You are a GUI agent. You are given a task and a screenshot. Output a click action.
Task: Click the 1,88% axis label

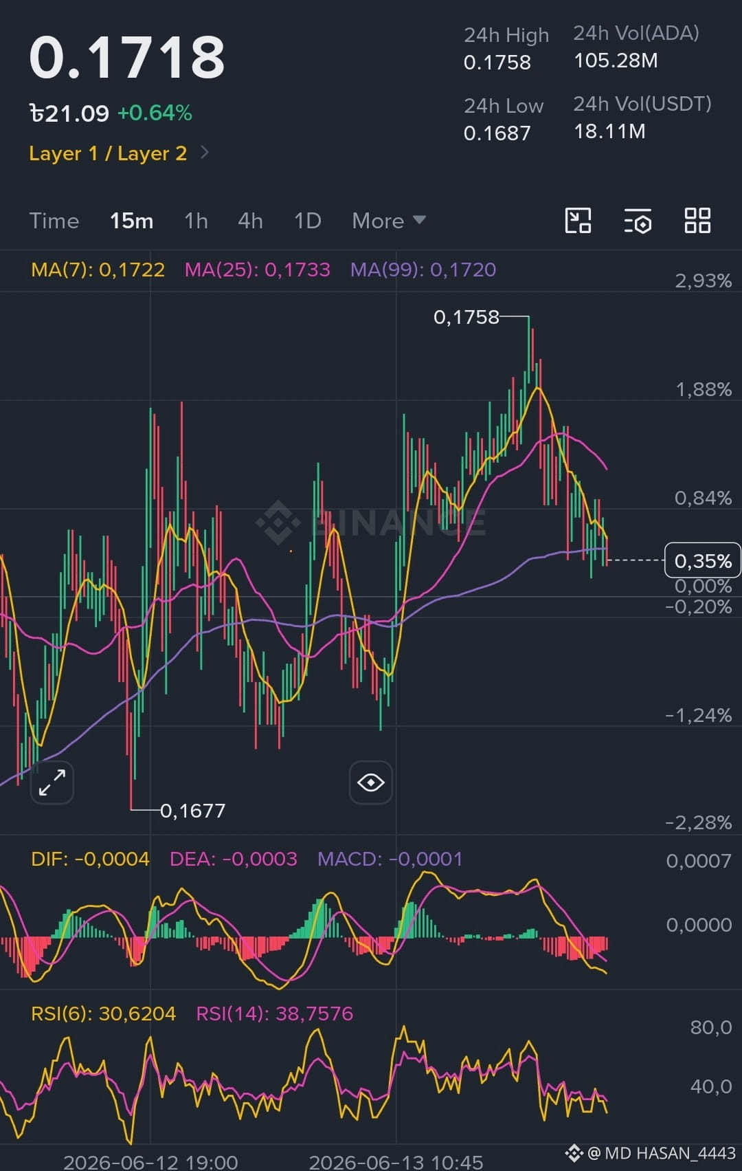pyautogui.click(x=704, y=389)
